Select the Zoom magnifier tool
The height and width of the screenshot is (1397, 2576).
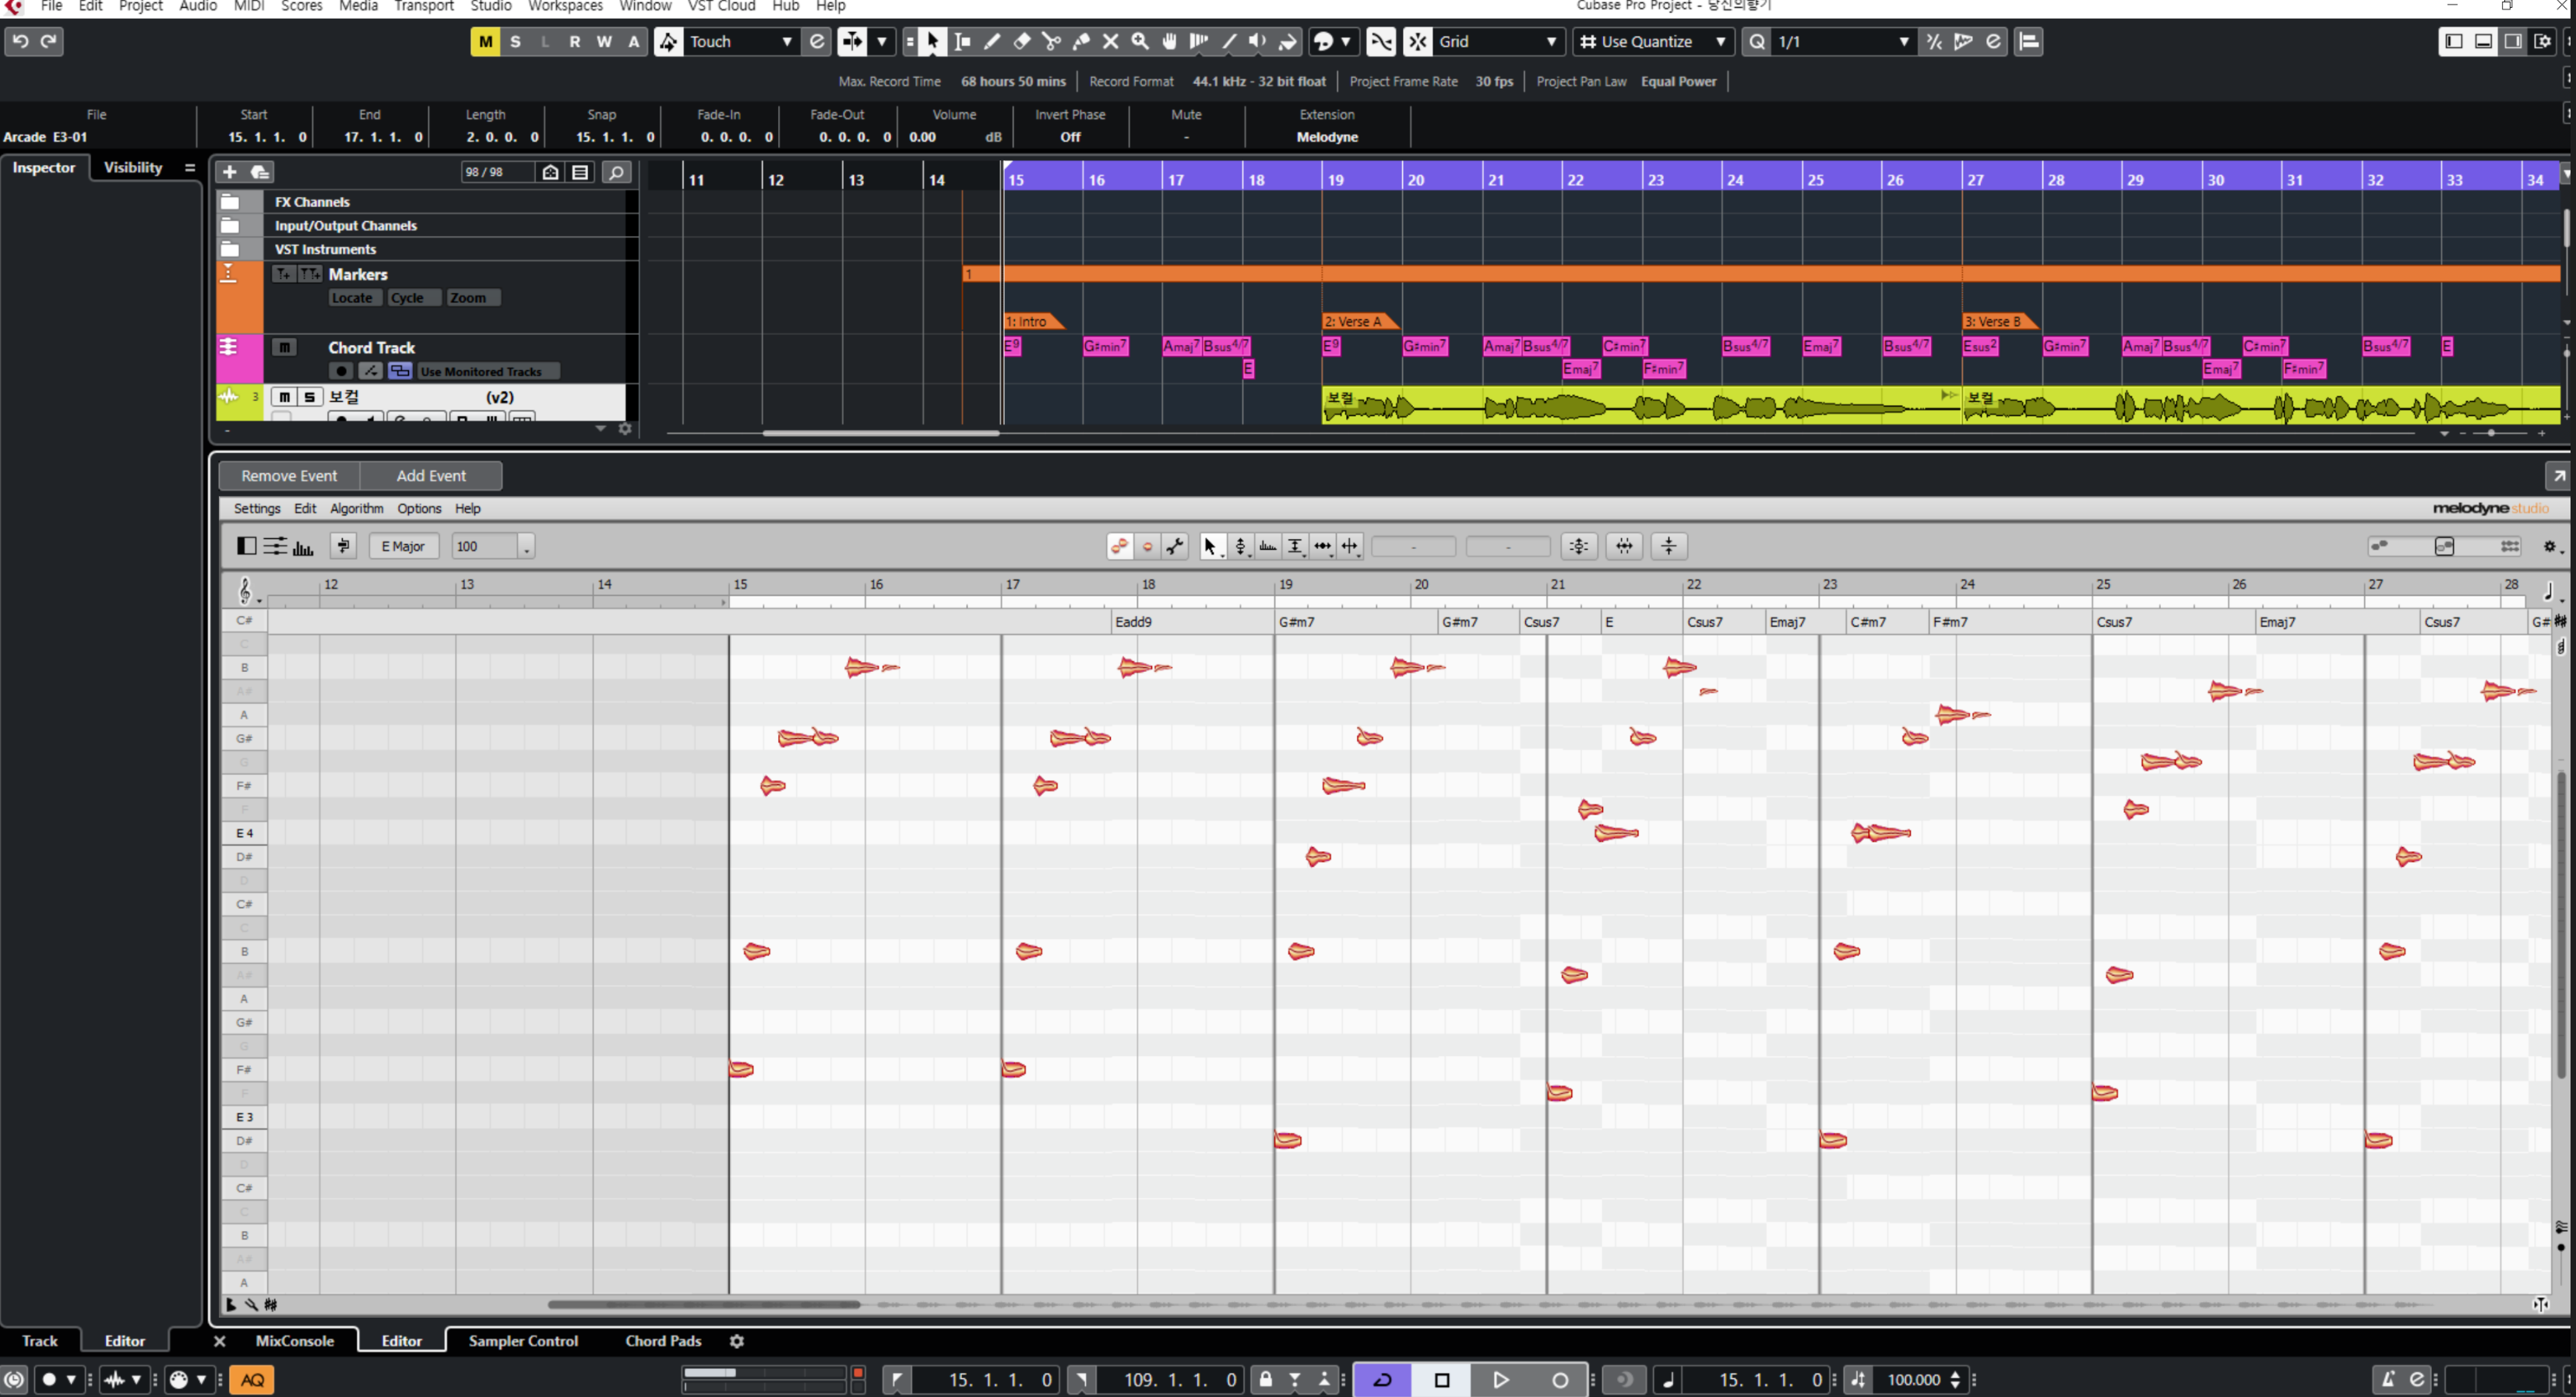pos(1140,41)
